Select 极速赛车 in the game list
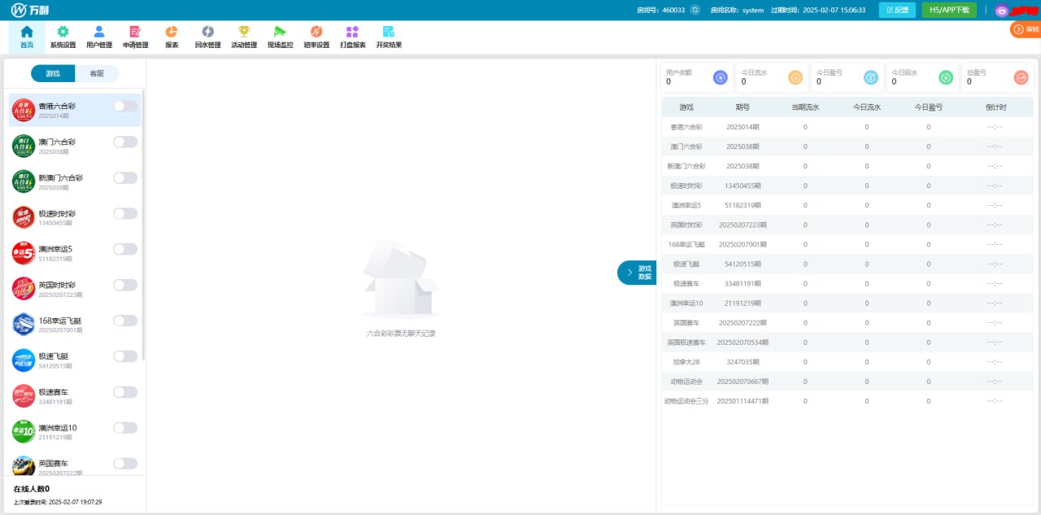Screen dimensions: 1041x515 (x=75, y=396)
